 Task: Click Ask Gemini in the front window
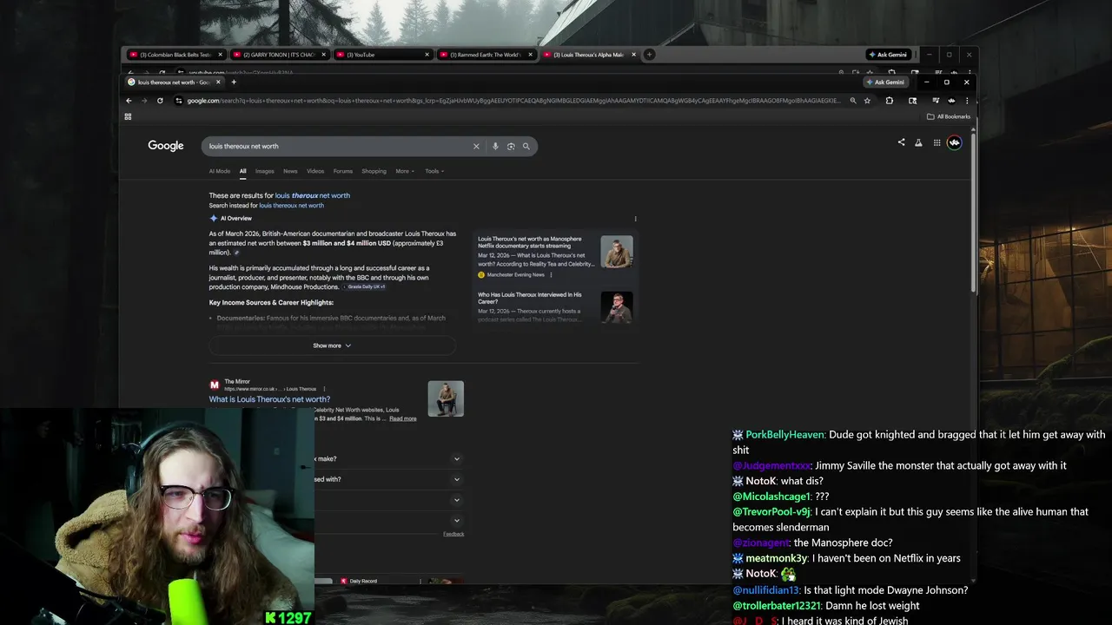(887, 82)
